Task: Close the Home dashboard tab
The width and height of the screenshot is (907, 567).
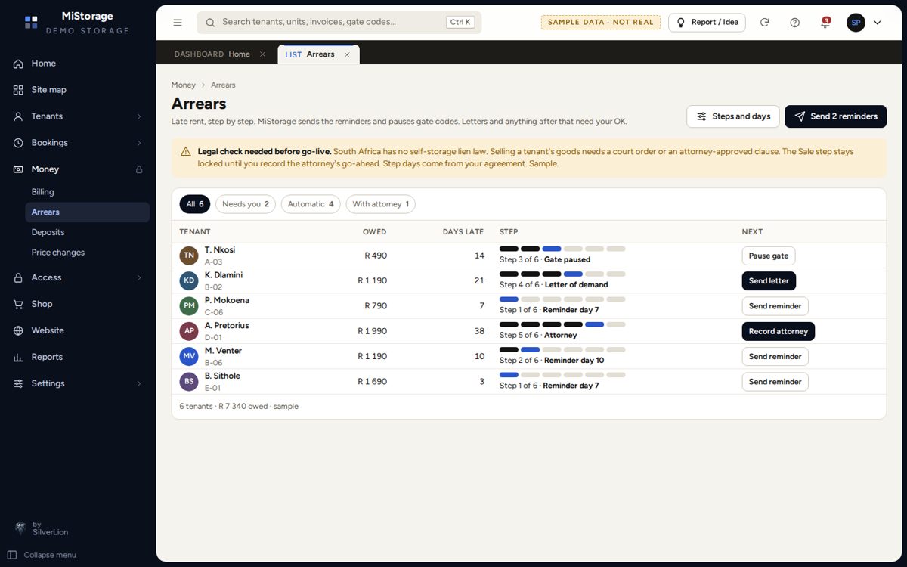Action: (x=262, y=54)
